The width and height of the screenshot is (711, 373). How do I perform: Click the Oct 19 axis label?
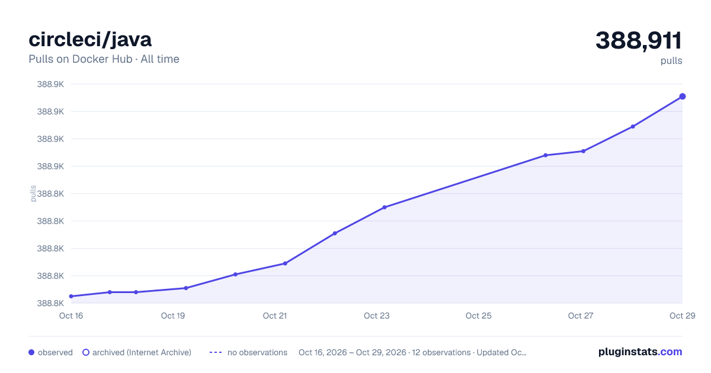(x=173, y=316)
